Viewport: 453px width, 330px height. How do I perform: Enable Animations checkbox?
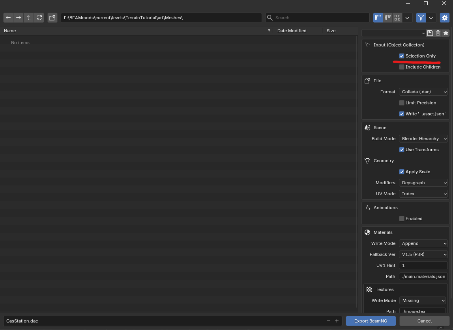click(x=402, y=219)
